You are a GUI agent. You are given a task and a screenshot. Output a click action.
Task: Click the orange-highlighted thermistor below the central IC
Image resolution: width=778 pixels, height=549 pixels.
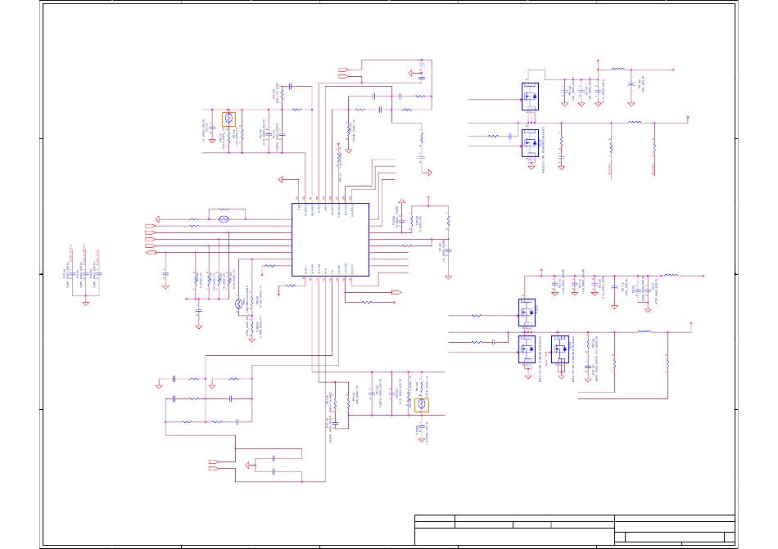pos(422,405)
